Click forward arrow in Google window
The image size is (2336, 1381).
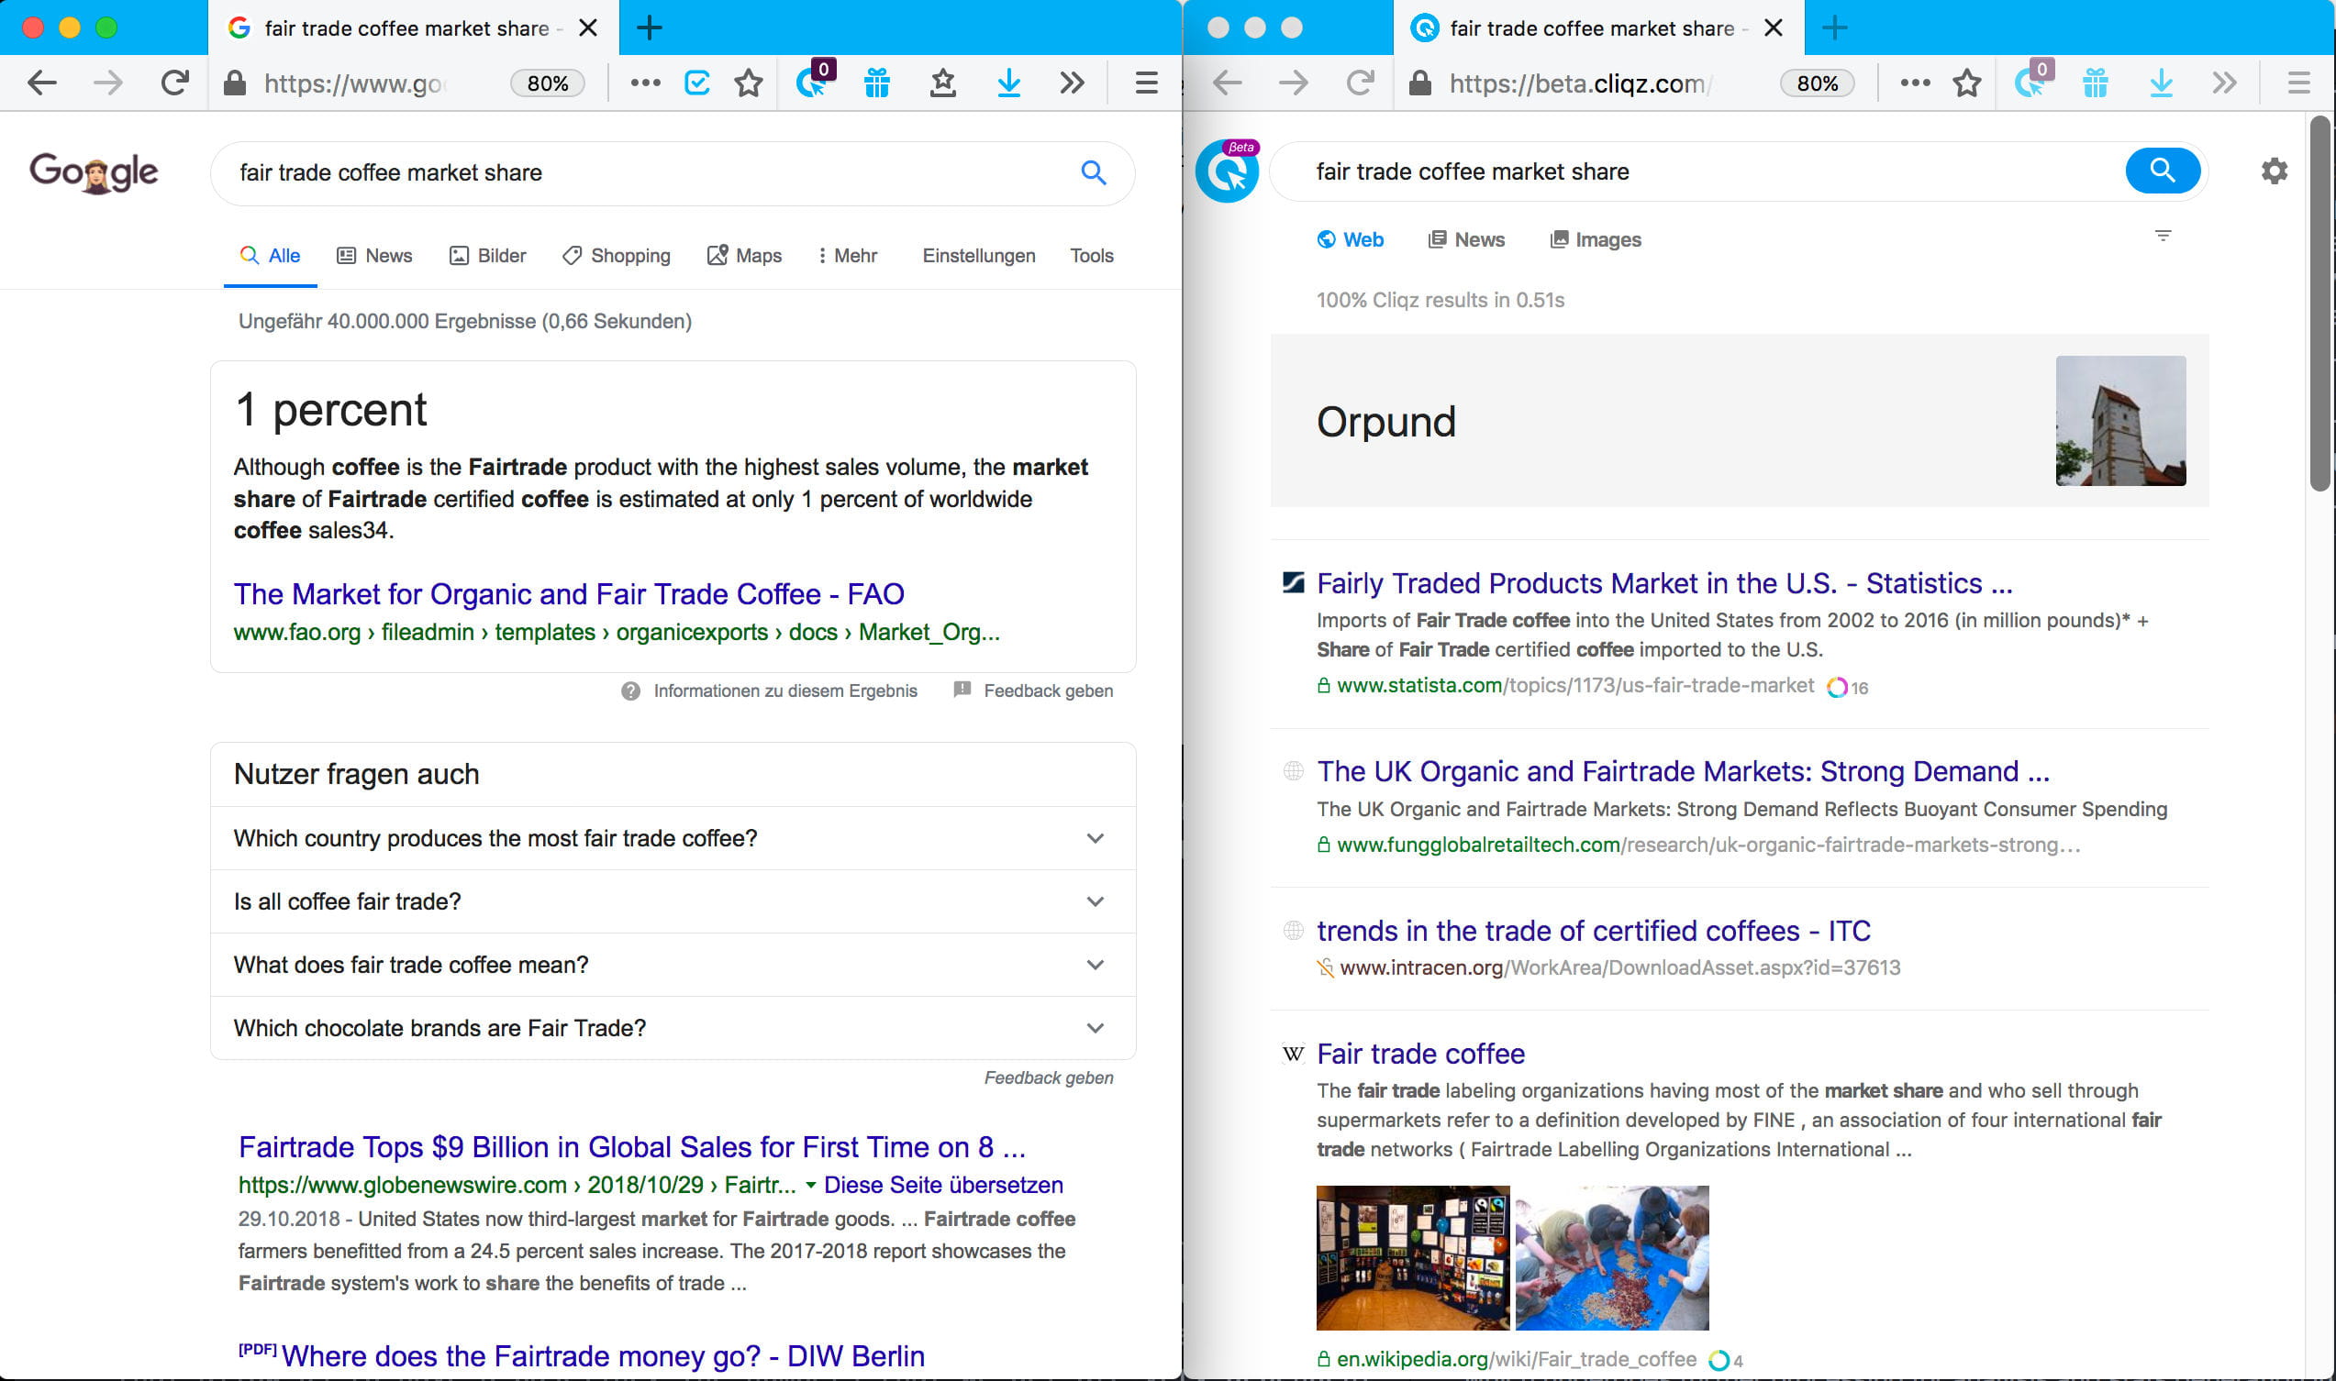(x=108, y=83)
